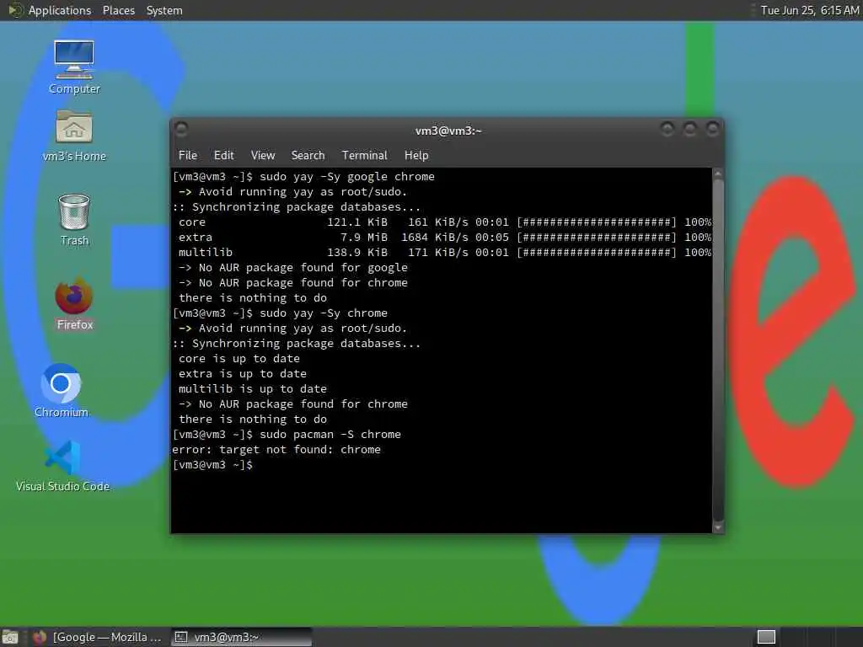The width and height of the screenshot is (863, 647).
Task: Click the workspace switcher box in taskbar
Action: coord(766,637)
